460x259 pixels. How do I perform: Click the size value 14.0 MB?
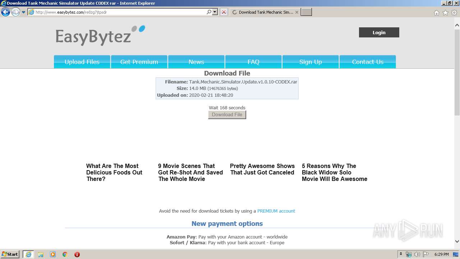[x=198, y=88]
